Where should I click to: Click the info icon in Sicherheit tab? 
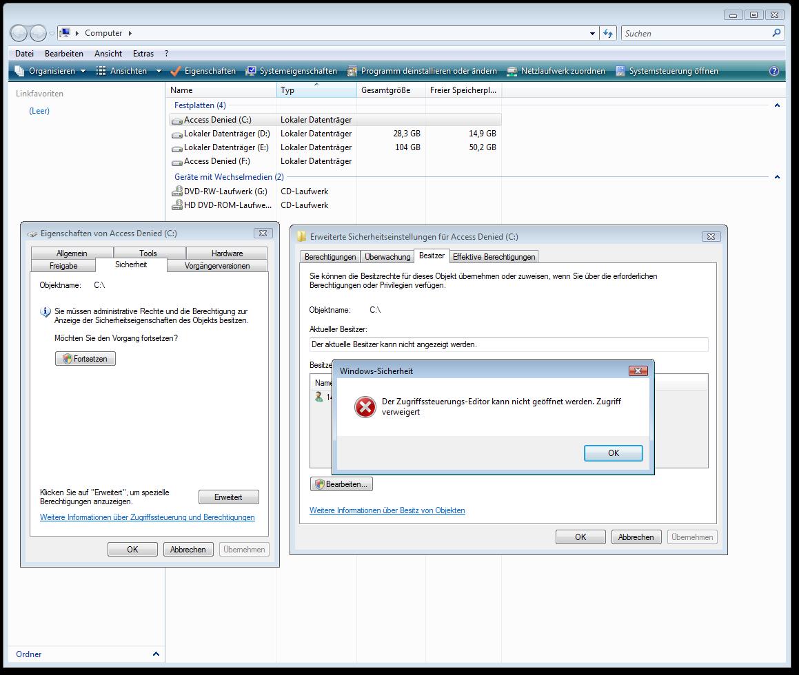45,312
